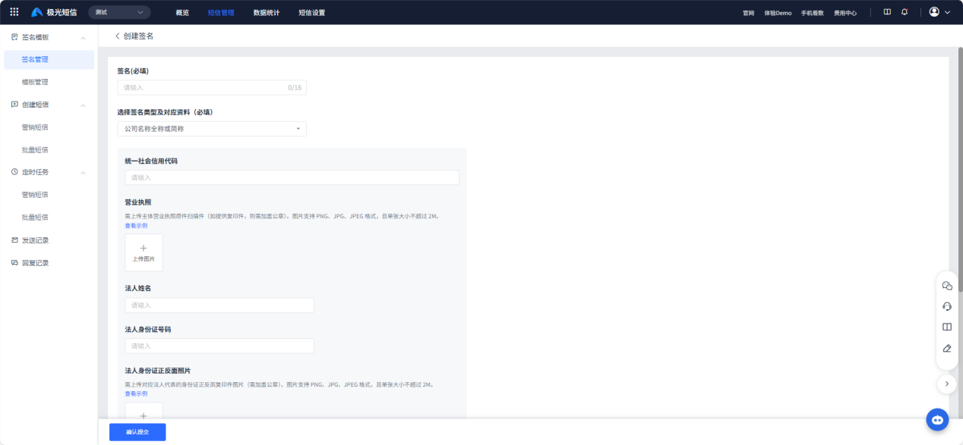
Task: Open 模板管理 in the sidebar
Action: coord(35,82)
